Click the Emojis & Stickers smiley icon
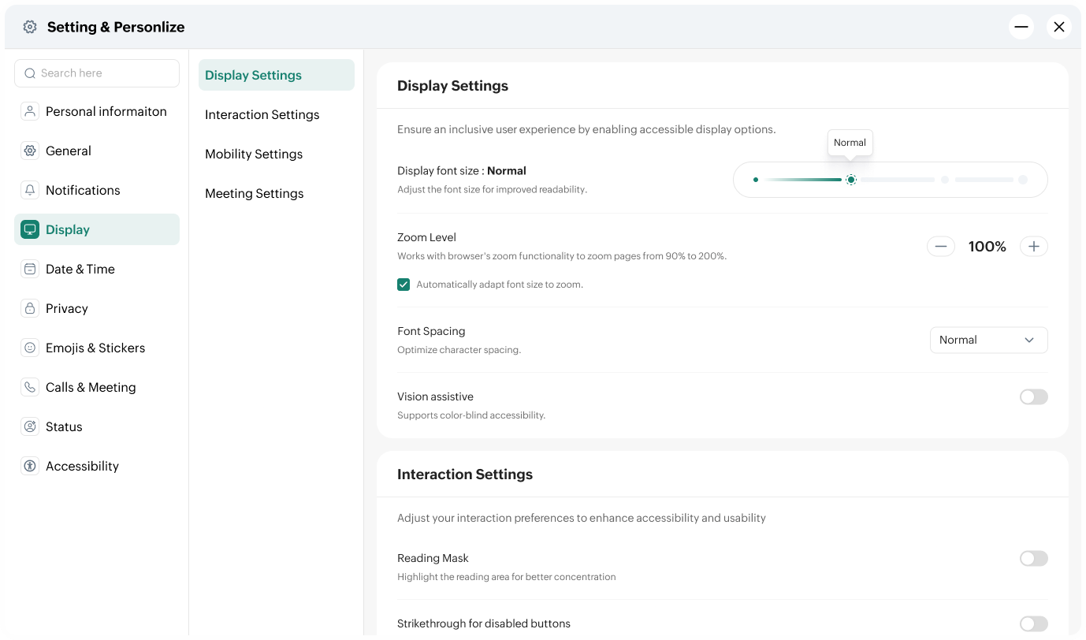This screenshot has width=1086, height=640. pyautogui.click(x=30, y=348)
